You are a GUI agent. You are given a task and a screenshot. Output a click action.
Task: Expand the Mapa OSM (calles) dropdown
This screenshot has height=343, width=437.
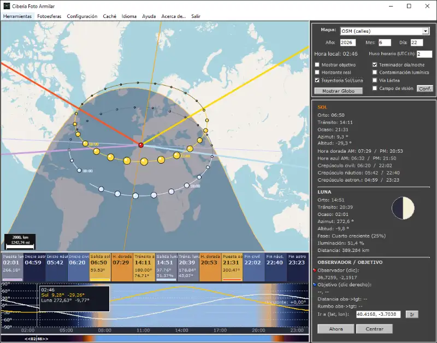click(x=426, y=31)
